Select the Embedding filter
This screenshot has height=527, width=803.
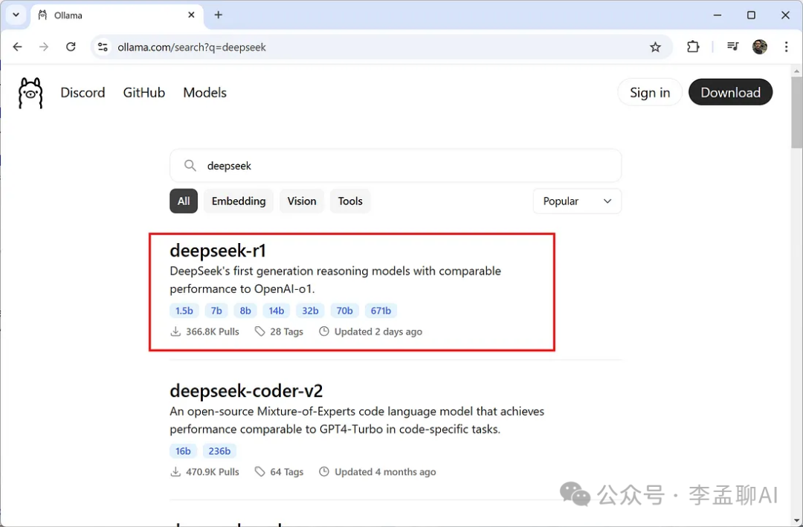coord(239,201)
